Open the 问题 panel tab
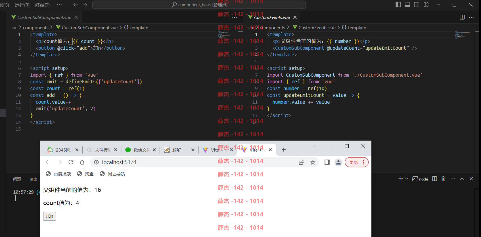Image resolution: width=481 pixels, height=237 pixels. (x=17, y=179)
